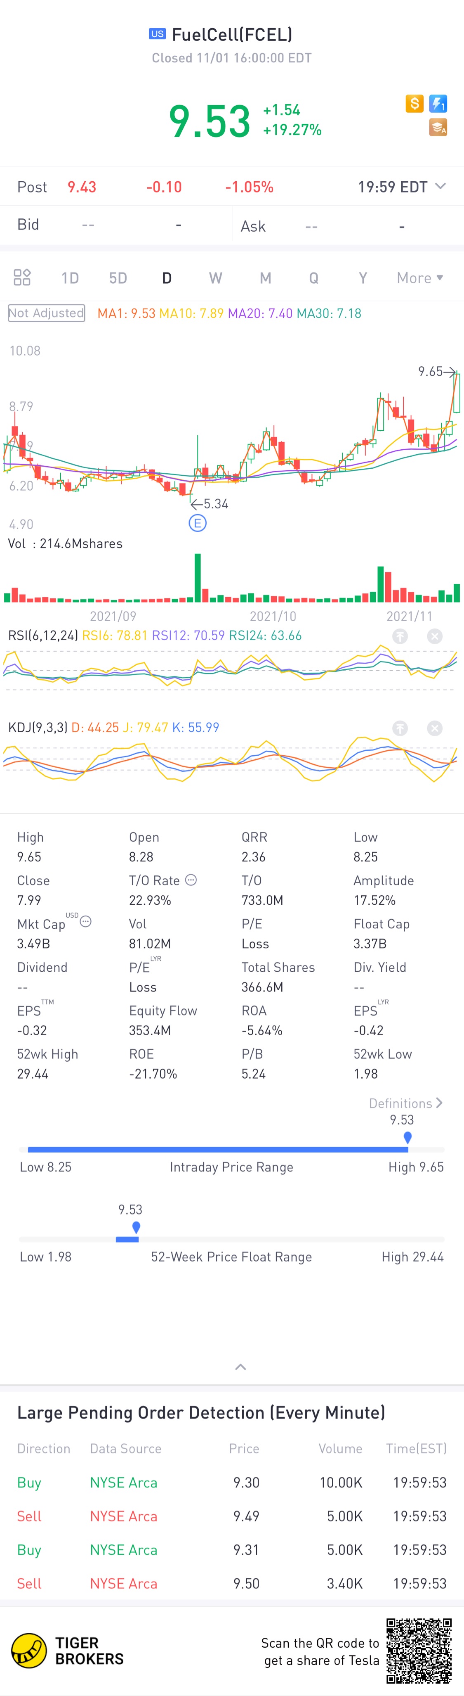This screenshot has width=464, height=1696.
Task: Open the T/O Rate info bubble
Action: pyautogui.click(x=191, y=880)
